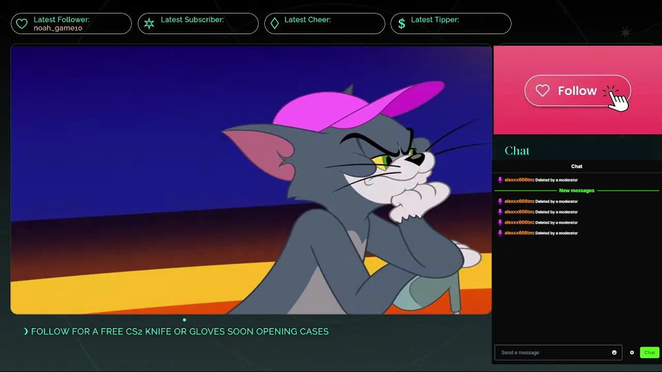Click the diamond icon beside Latest Cheer

point(275,24)
